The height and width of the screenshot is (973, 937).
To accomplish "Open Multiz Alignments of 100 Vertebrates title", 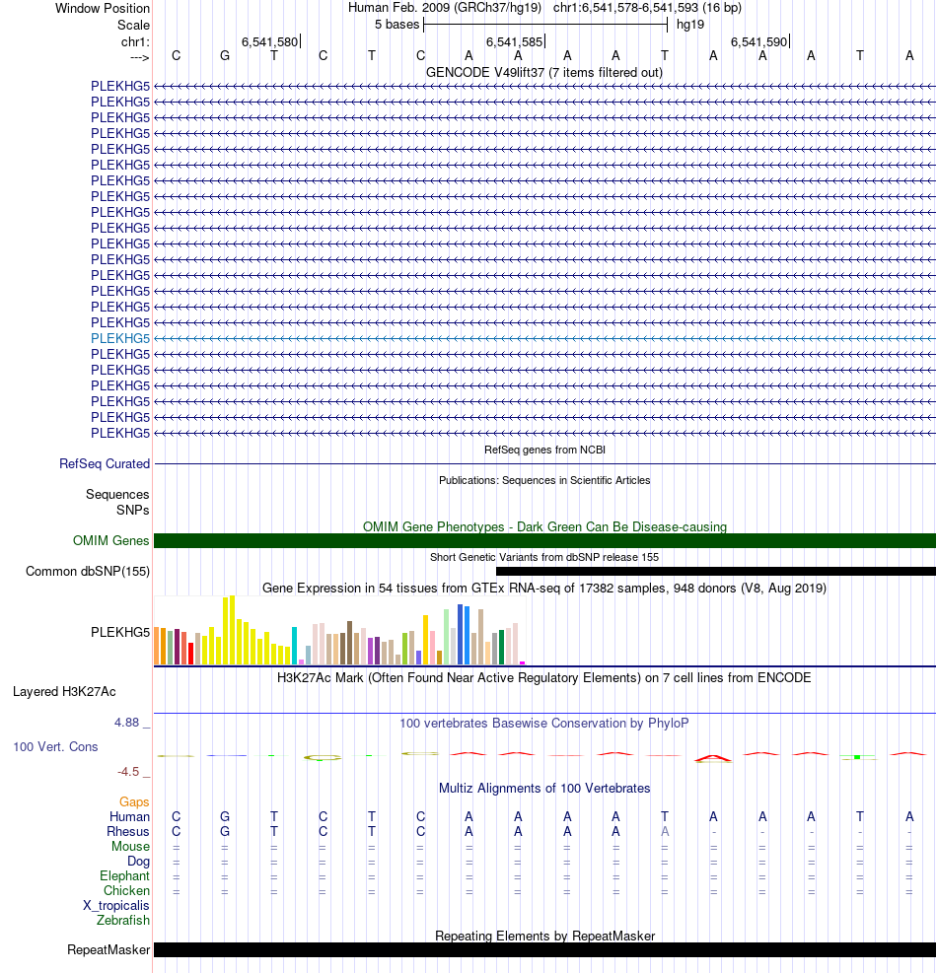I will (x=544, y=789).
